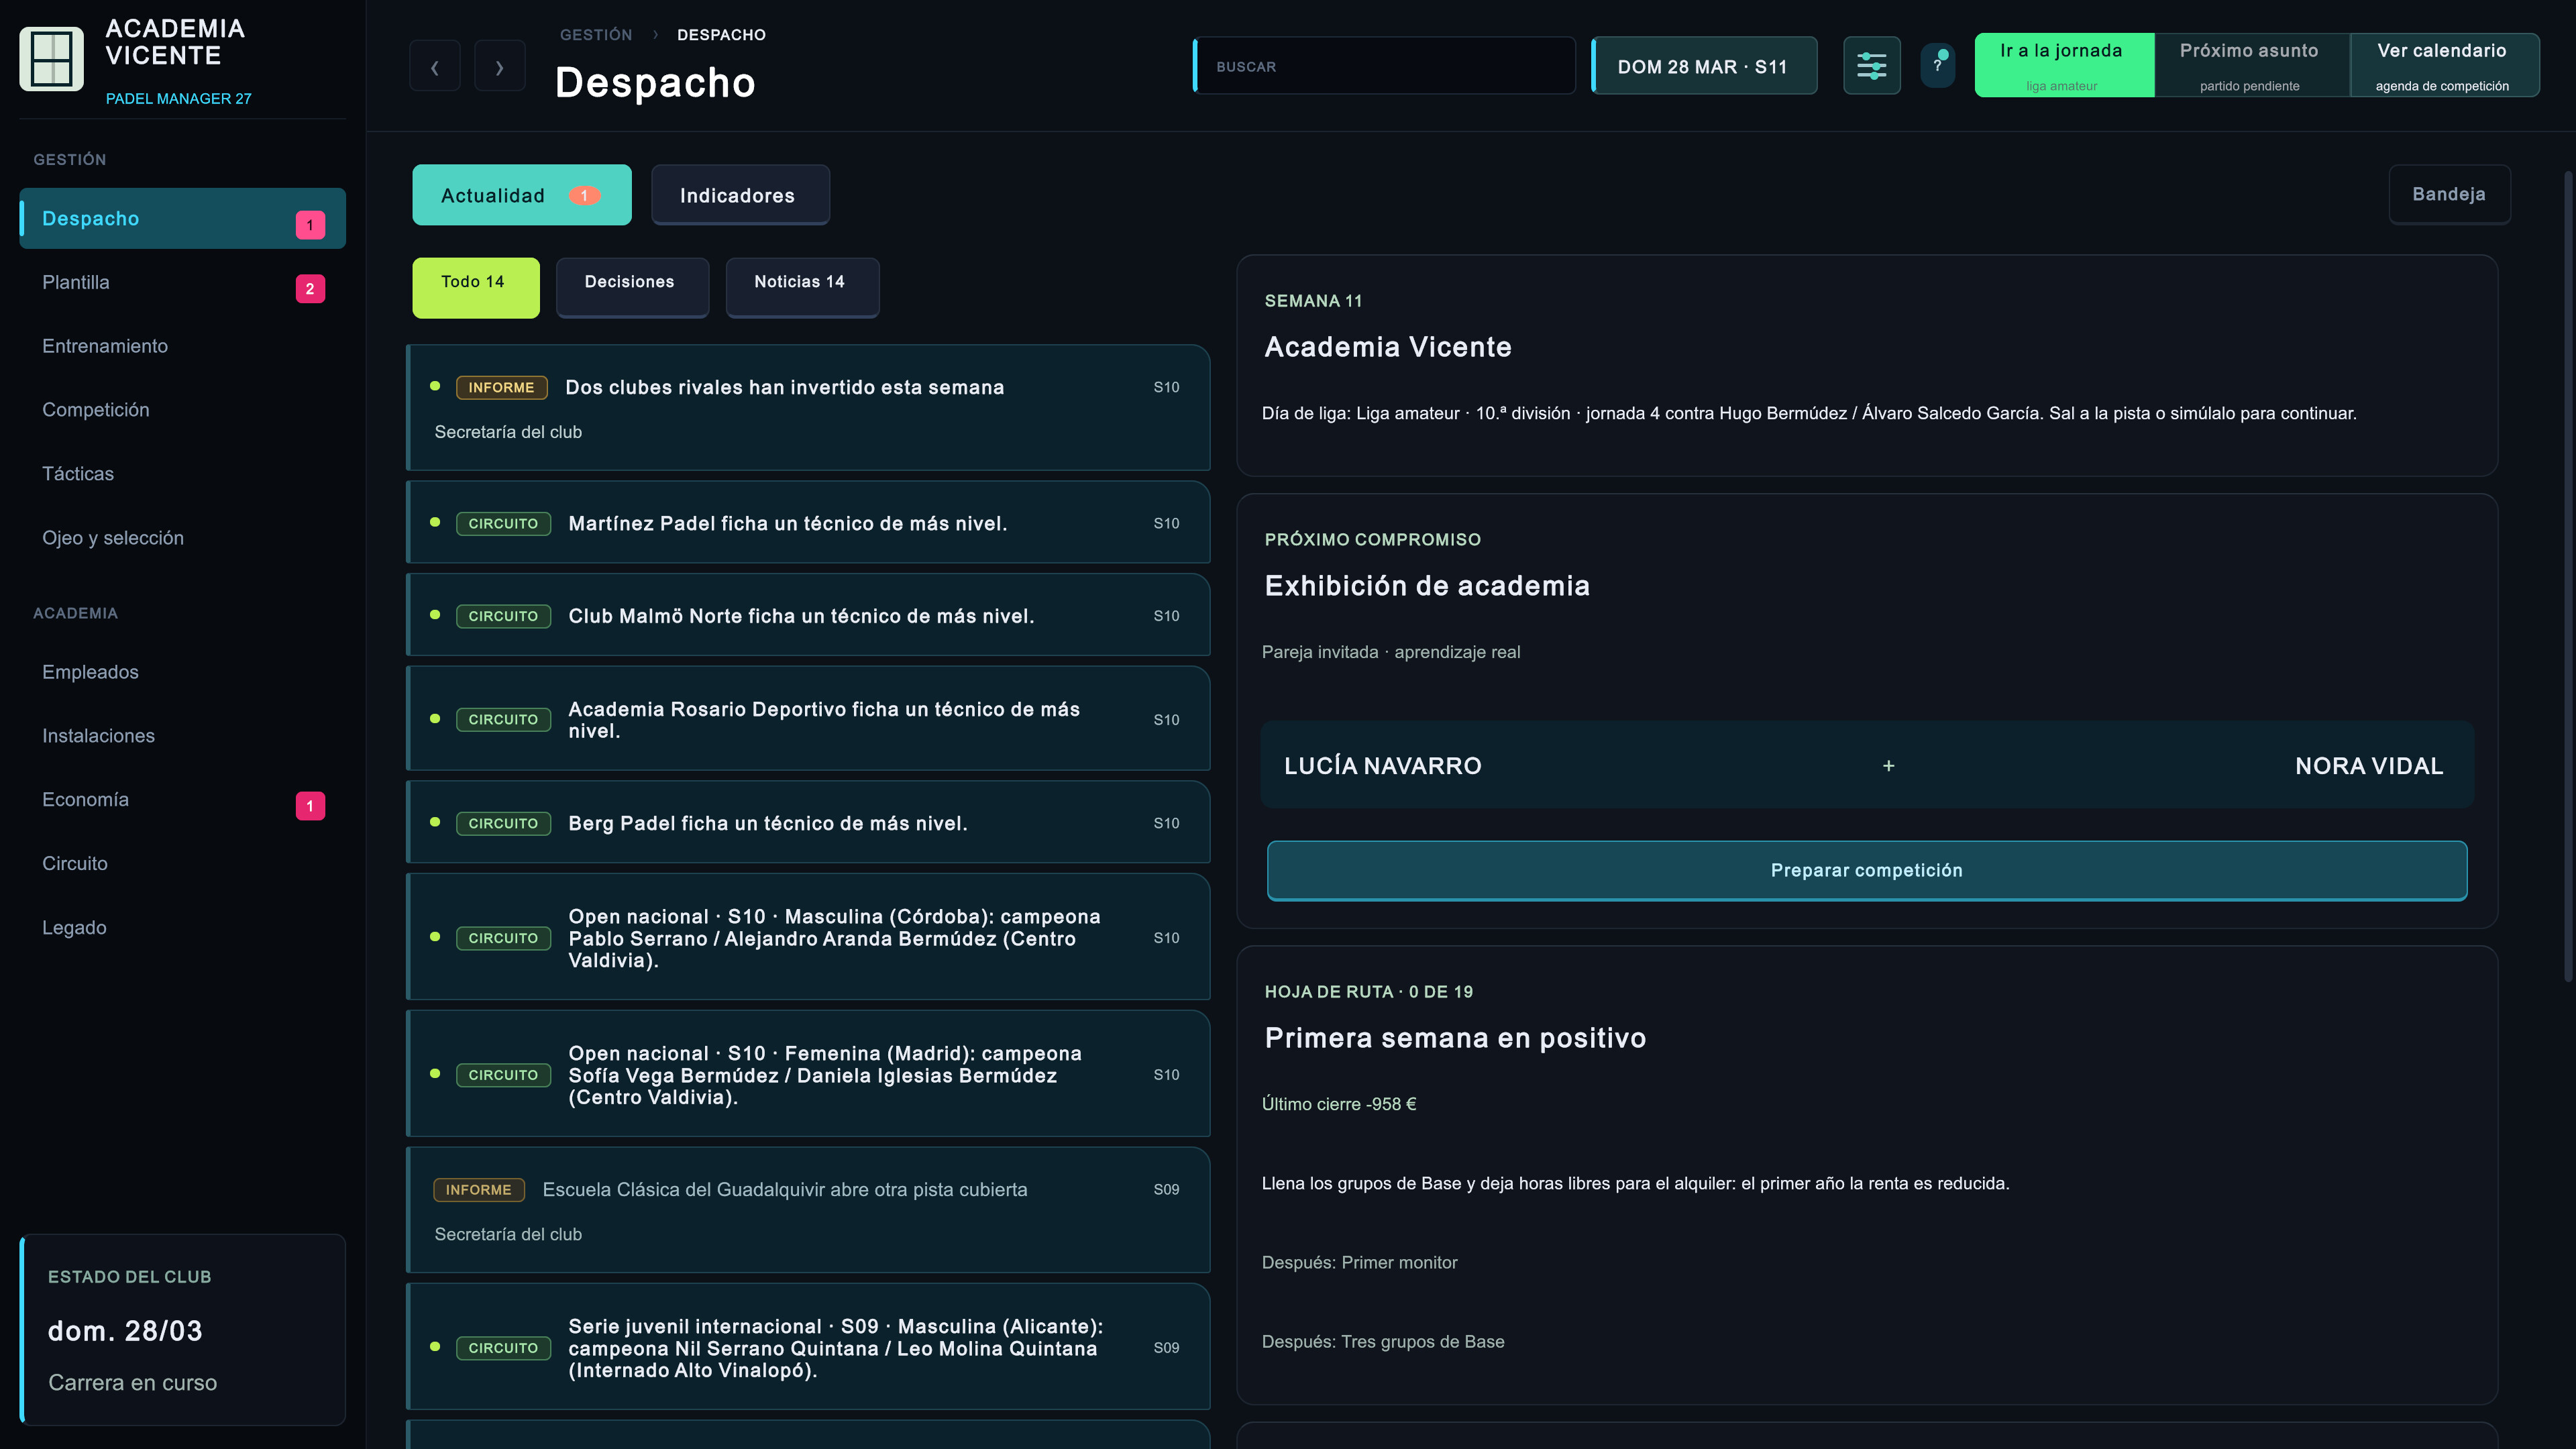Open Despacho in the sidebar

[x=183, y=218]
